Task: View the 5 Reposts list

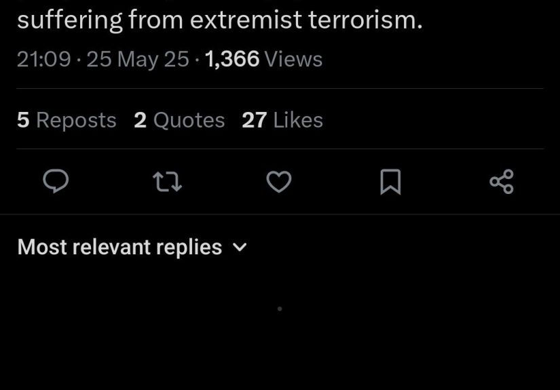Action: tap(67, 120)
